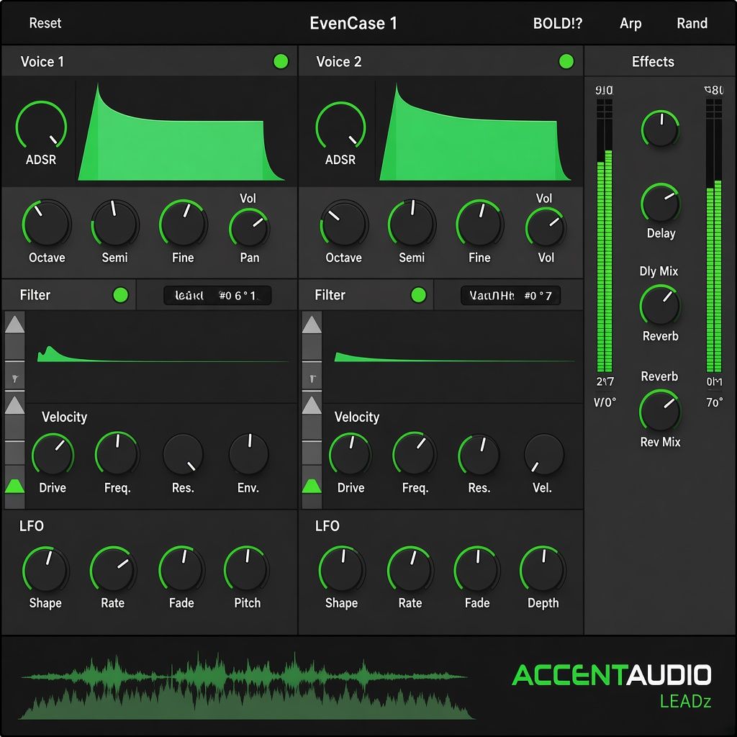Adjust the Voice 1 LFO Pitch knob
This screenshot has width=737, height=737.
[246, 569]
